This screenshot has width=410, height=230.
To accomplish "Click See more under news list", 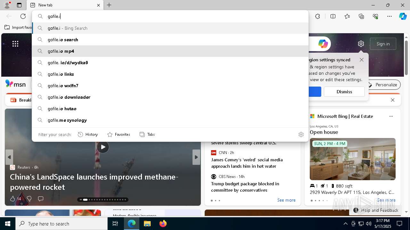I will click(286, 200).
